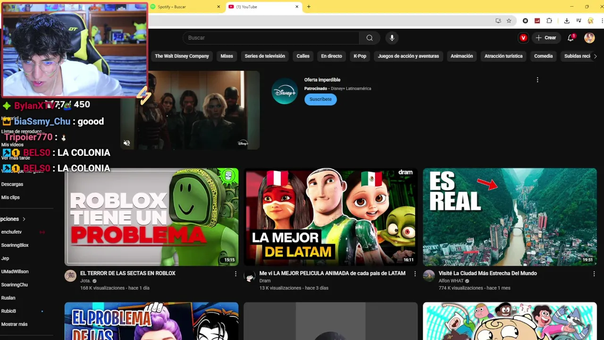Open options menu for película animada video
The image size is (604, 340).
[x=415, y=274]
